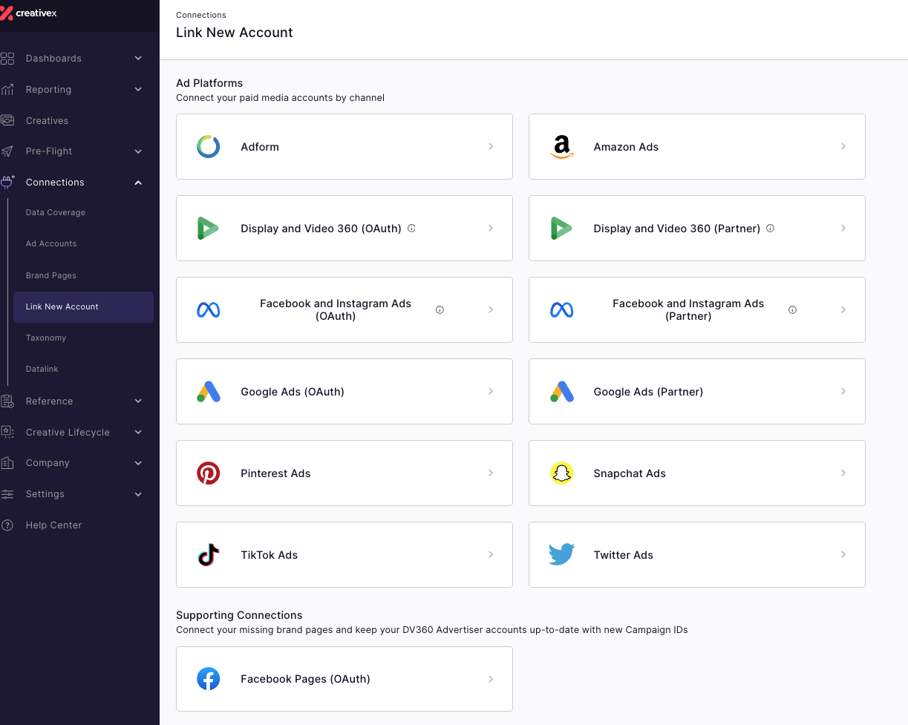Click the Meta logo on the OAuth card
Screen dimensions: 908x725
pyautogui.click(x=209, y=310)
